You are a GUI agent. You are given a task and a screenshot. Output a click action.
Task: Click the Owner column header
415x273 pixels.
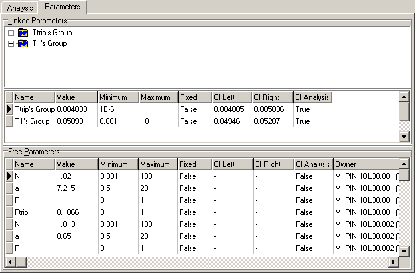pos(364,164)
